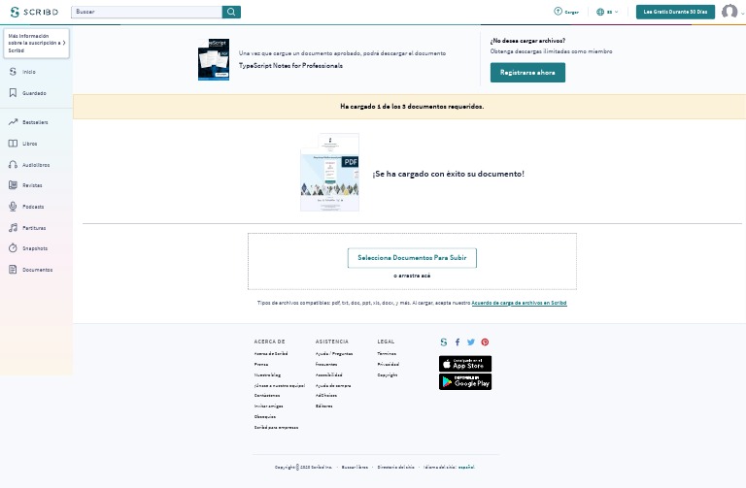
Task: Click the Google Play download badge
Action: [465, 381]
